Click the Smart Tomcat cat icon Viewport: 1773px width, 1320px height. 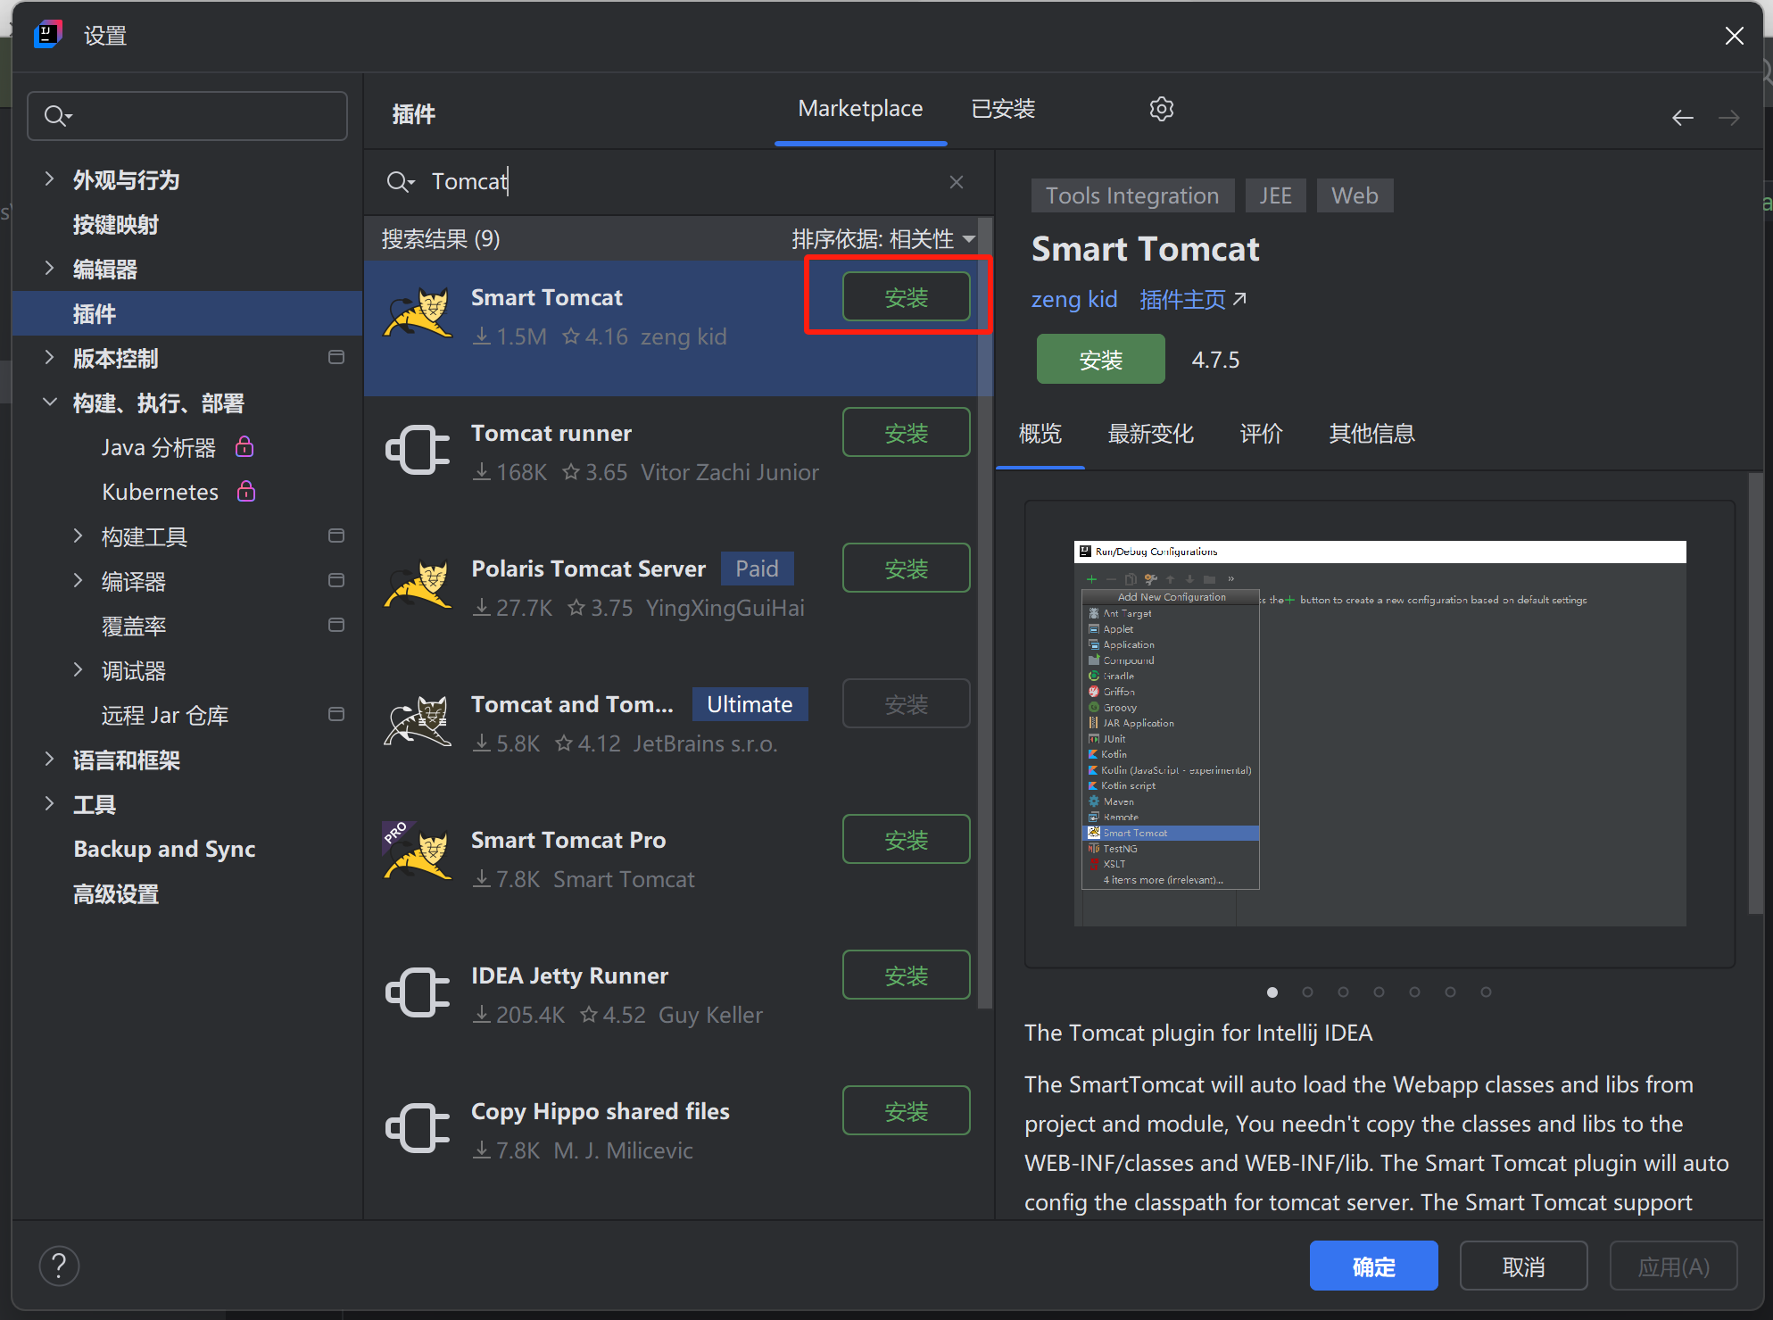coord(418,312)
